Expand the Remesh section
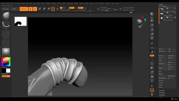Screen dimensions: 179x101 161,83
